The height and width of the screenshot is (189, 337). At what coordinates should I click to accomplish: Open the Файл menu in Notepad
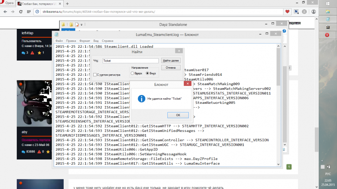pyautogui.click(x=59, y=41)
